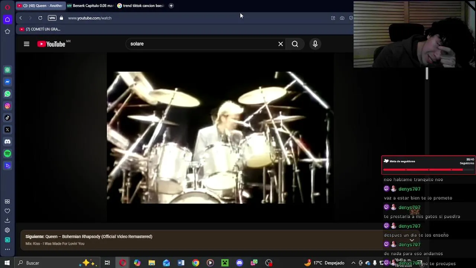Open Outlook mail from the taskbar
476x268 pixels.
pyautogui.click(x=166, y=263)
